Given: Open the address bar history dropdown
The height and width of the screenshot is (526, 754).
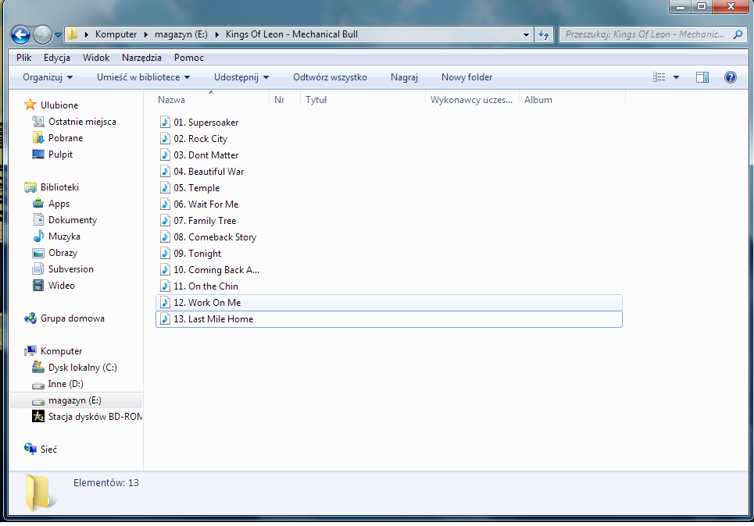Looking at the screenshot, I should point(526,34).
